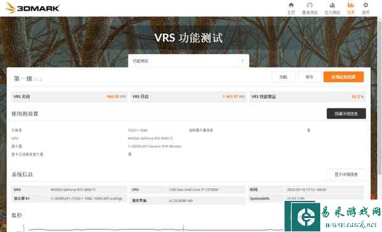Select the 显示器 #1 display details value
This screenshot has width=382, height=232.
click(x=86, y=198)
